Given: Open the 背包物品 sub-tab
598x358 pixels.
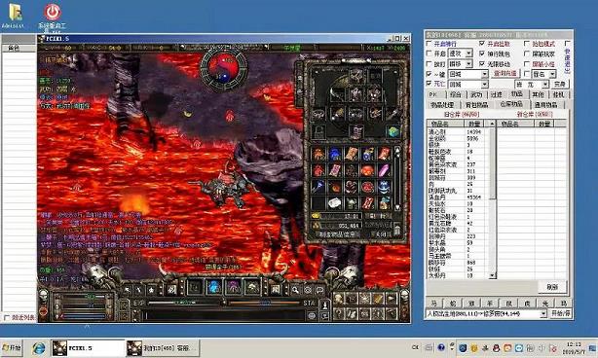Looking at the screenshot, I should pos(476,105).
